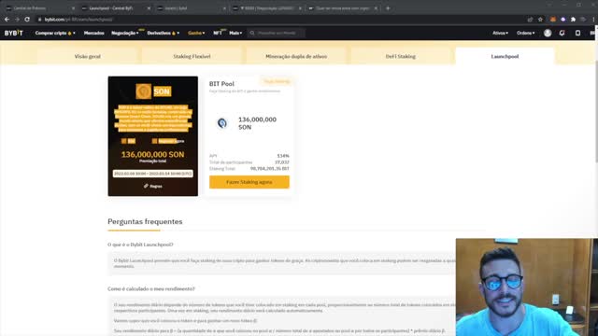
Task: Switch to Staking Flexível tab
Action: click(x=192, y=56)
